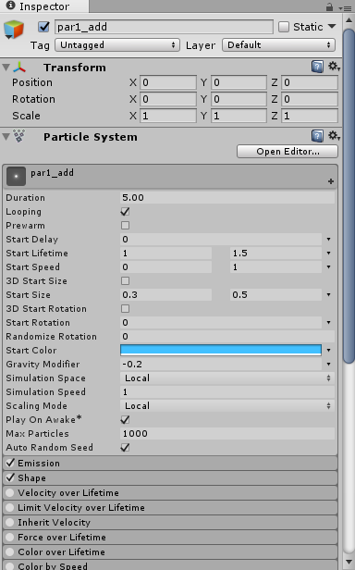This screenshot has height=570, width=355.
Task: Click the Inspector panel options menu icon
Action: point(345,7)
